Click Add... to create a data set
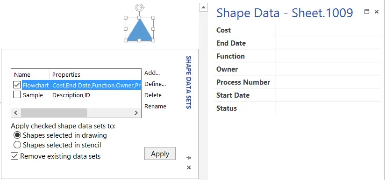The height and width of the screenshot is (180, 385). 152,73
